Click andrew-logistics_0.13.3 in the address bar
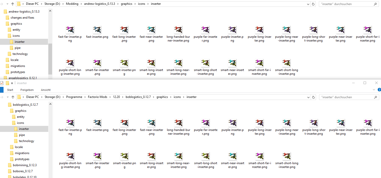The width and height of the screenshot is (381, 178). (x=99, y=4)
